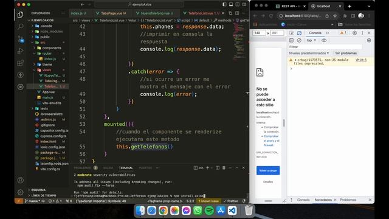Kill the terminal with trash icon
Image resolution: width=389 pixels, height=219 pixels.
224,168
